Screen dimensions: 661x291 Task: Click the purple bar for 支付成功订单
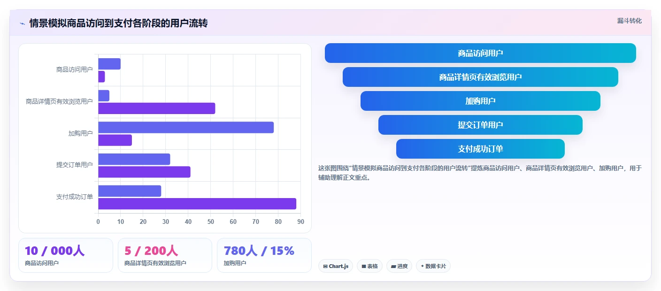coord(197,204)
